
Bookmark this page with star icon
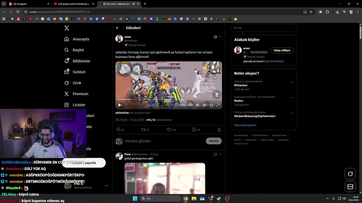click(311, 12)
